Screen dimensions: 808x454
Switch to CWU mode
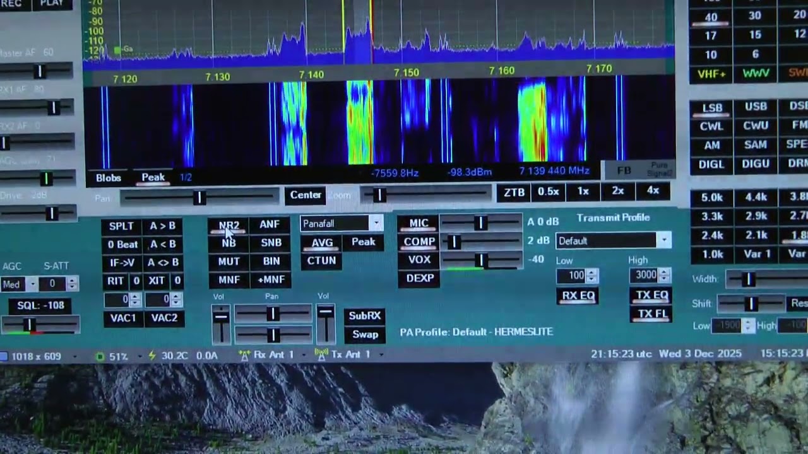click(x=756, y=126)
